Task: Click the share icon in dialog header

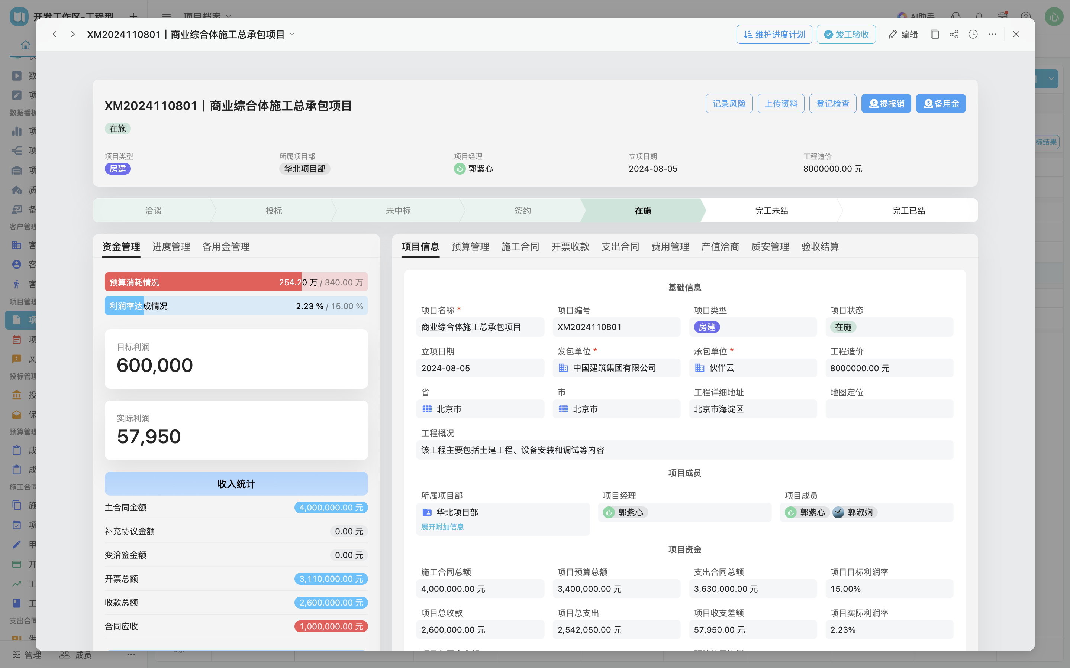Action: click(x=953, y=34)
